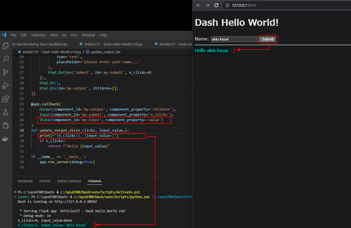Click the browser address bar URL
The height and width of the screenshot is (228, 351).
[244, 5]
